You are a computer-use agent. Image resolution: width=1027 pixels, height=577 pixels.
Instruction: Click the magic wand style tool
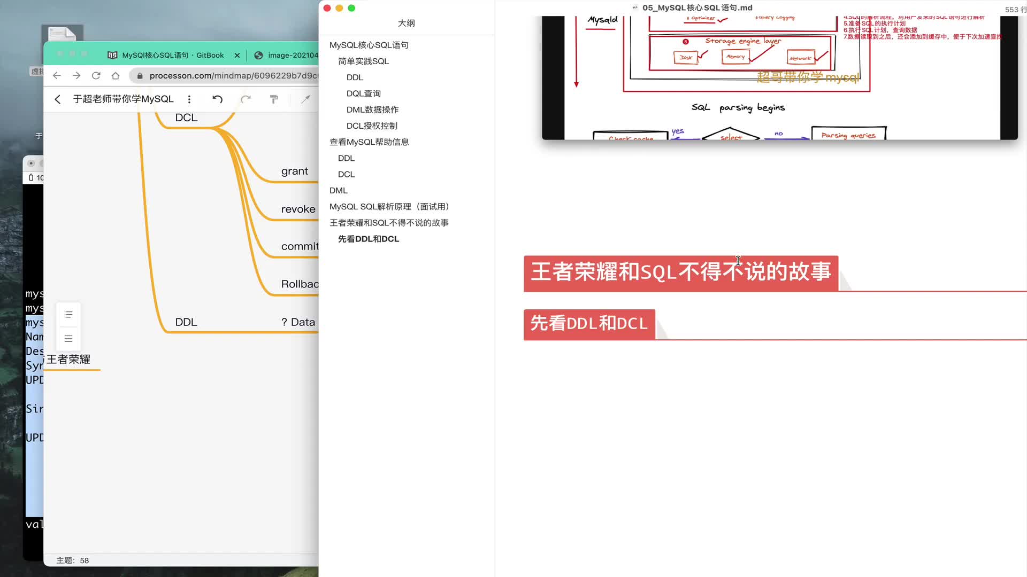[305, 99]
